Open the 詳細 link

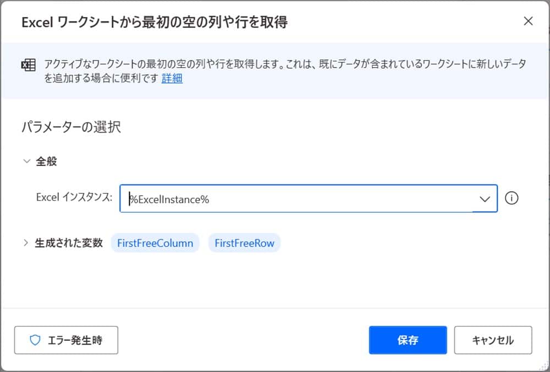coord(172,79)
